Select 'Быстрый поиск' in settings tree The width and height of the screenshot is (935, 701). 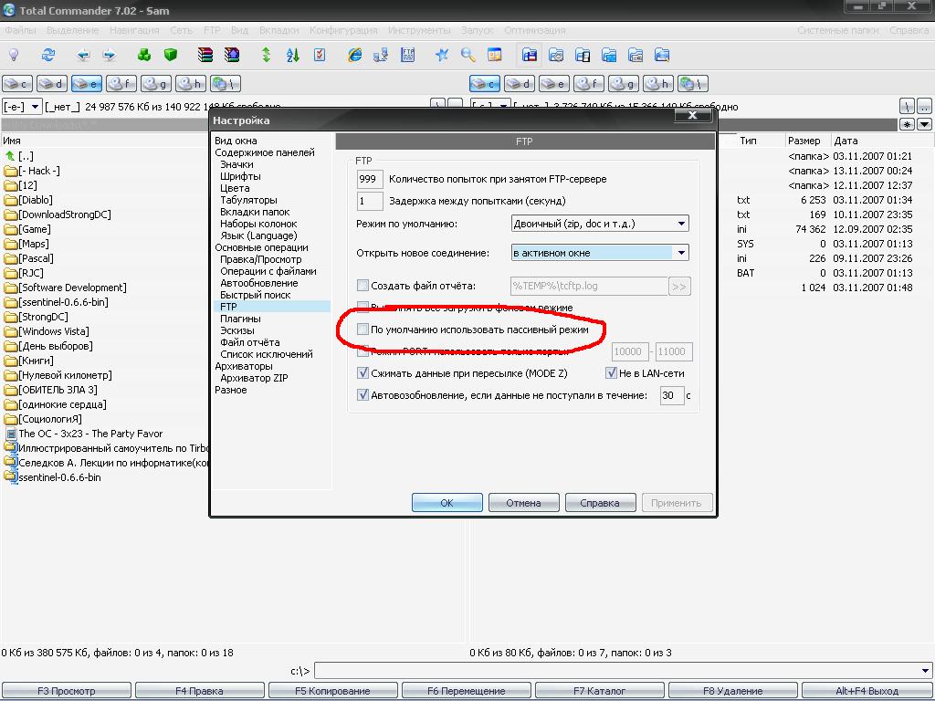pos(256,295)
